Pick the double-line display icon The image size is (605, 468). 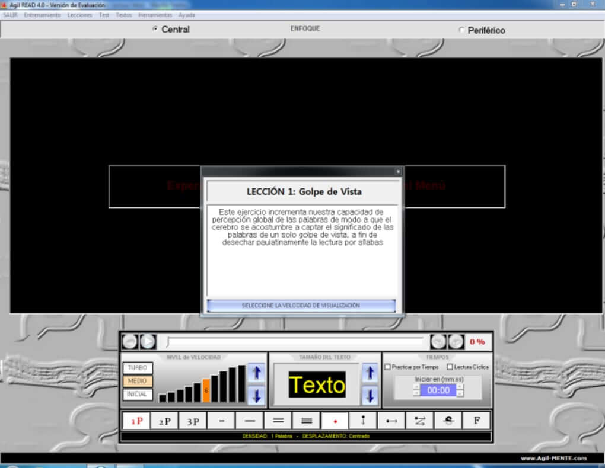278,421
